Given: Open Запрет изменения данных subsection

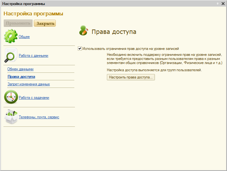Looking at the screenshot, I should 29,84.
